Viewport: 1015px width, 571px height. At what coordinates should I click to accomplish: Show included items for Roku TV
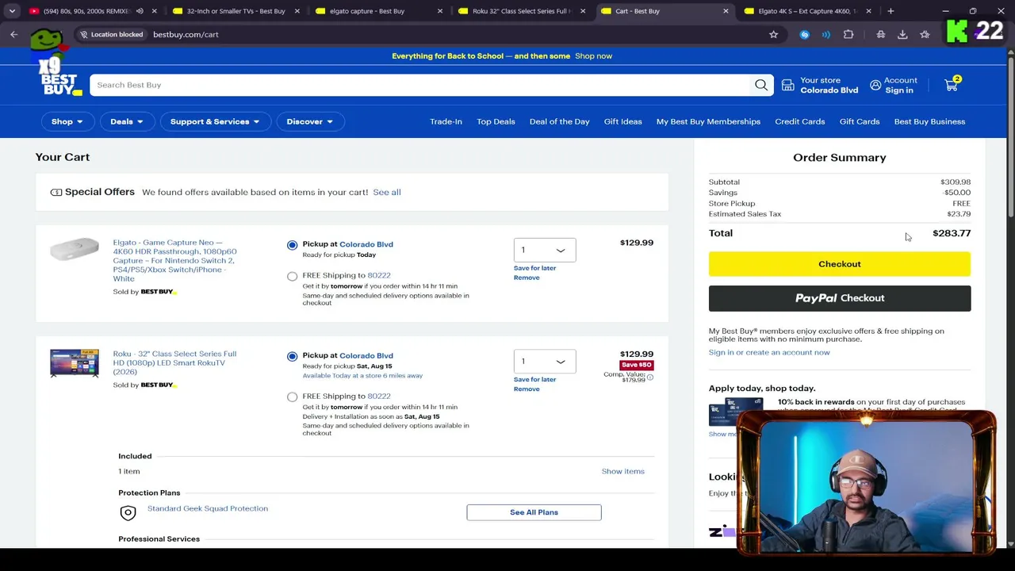point(622,471)
